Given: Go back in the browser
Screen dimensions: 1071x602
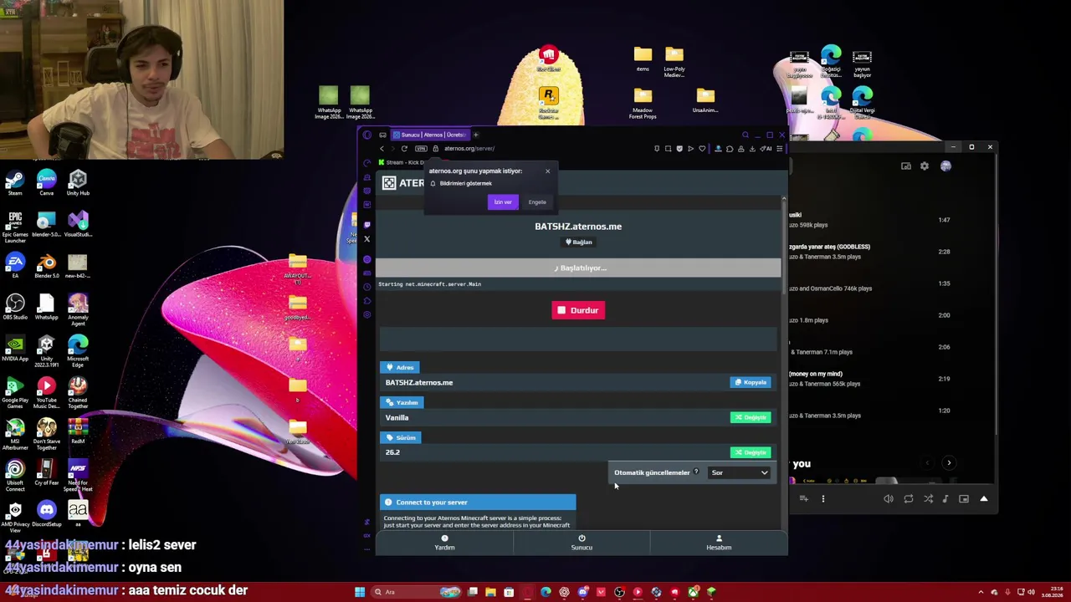Looking at the screenshot, I should [x=382, y=149].
